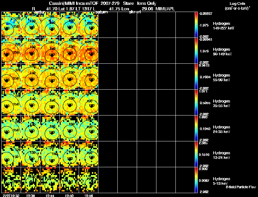Screen dimensions: 258x197
Task: Click the '2007-279' date in the title
Action: 110,4
